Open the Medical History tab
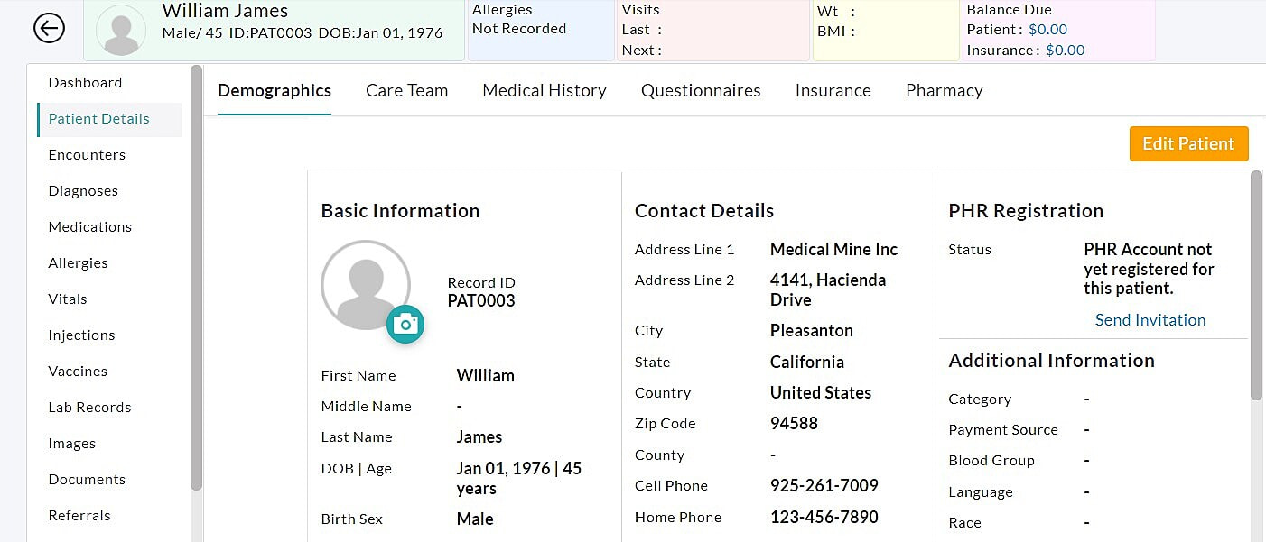The image size is (1266, 542). (x=544, y=90)
